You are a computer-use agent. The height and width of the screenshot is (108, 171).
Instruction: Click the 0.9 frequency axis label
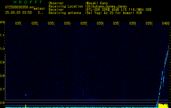[x=2, y=62]
